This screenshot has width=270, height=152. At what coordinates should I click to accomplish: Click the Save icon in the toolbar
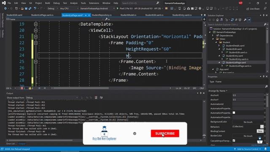point(26,8)
